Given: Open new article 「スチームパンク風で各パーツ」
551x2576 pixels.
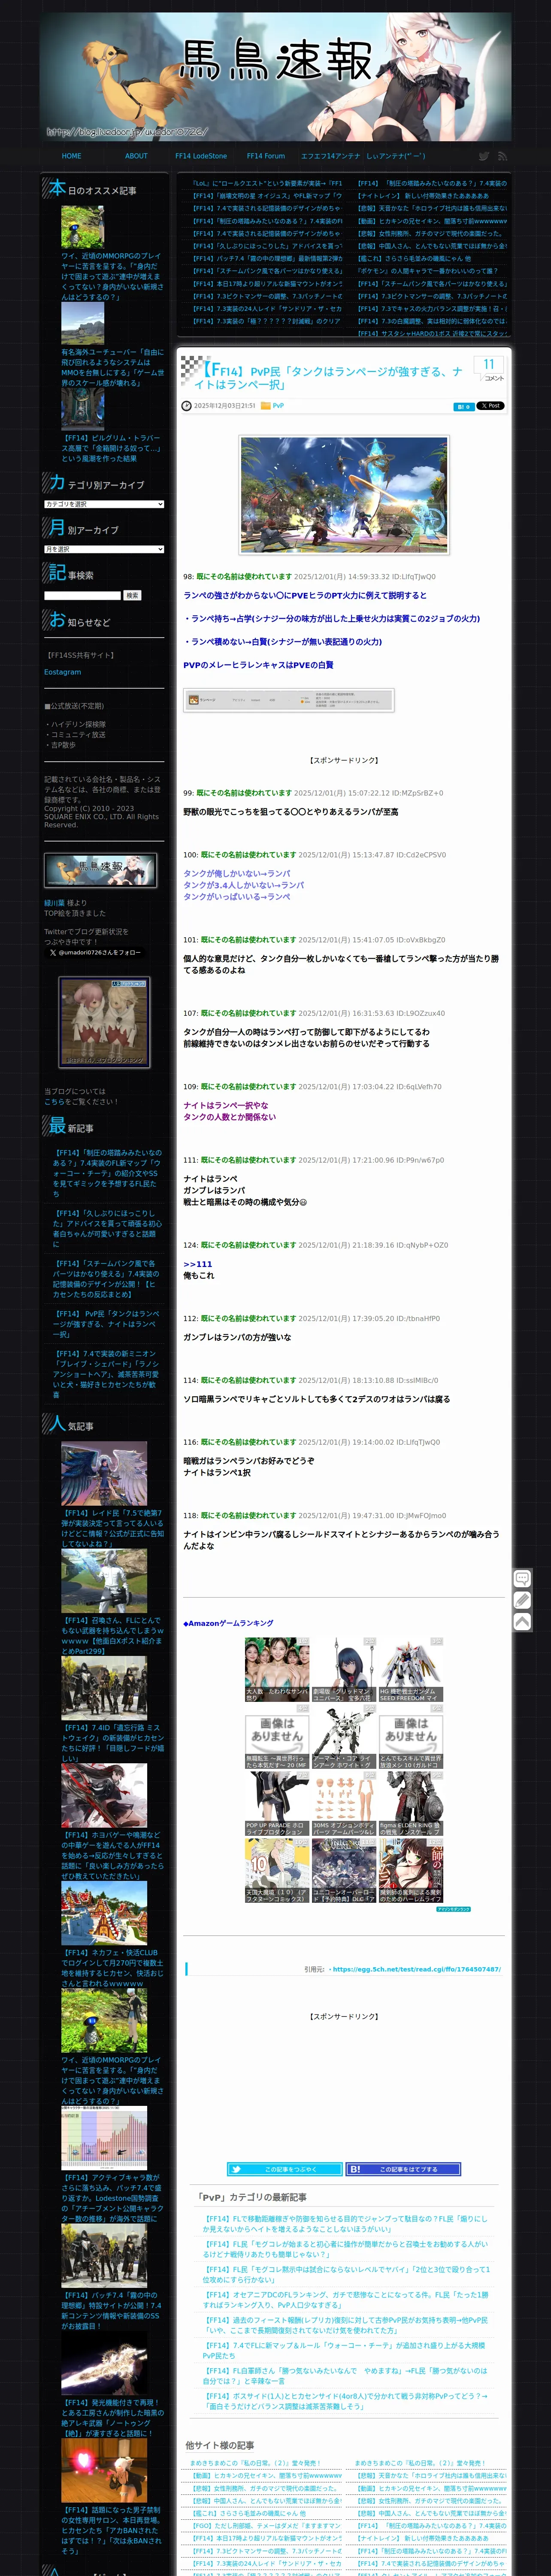Looking at the screenshot, I should [x=107, y=1278].
